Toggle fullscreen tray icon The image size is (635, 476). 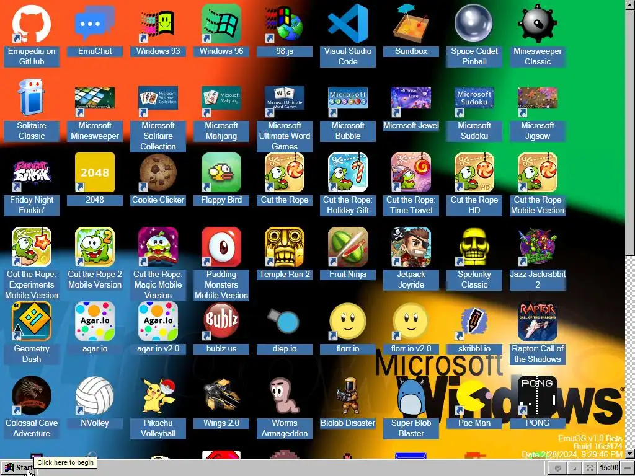[590, 469]
